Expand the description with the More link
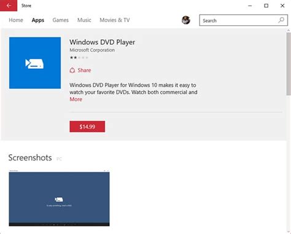 (x=76, y=99)
